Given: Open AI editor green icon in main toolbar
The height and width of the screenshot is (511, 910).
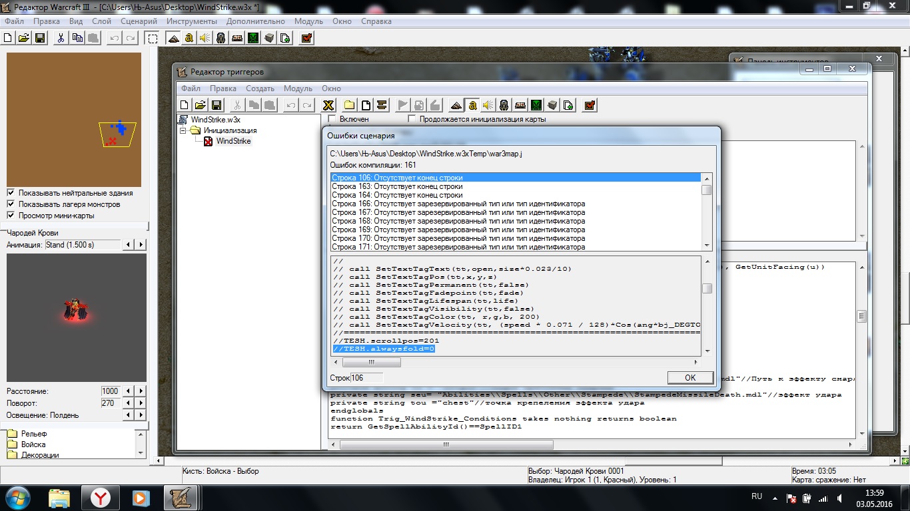Looking at the screenshot, I should [x=253, y=38].
